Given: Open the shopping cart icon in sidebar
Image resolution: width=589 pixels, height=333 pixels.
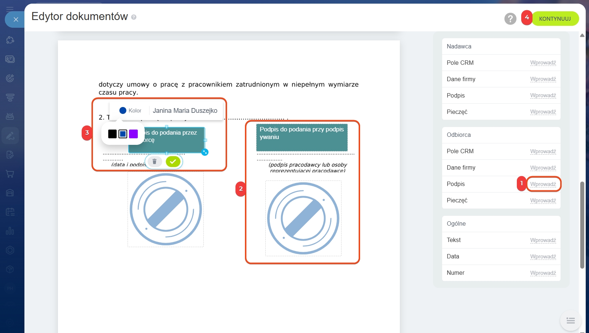Looking at the screenshot, I should coord(10,174).
